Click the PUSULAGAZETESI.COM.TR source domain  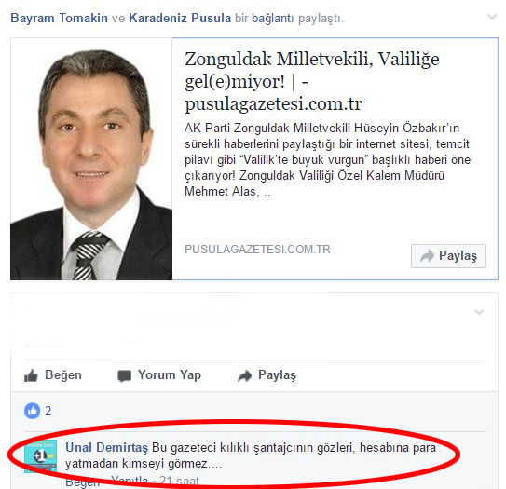coord(257,250)
